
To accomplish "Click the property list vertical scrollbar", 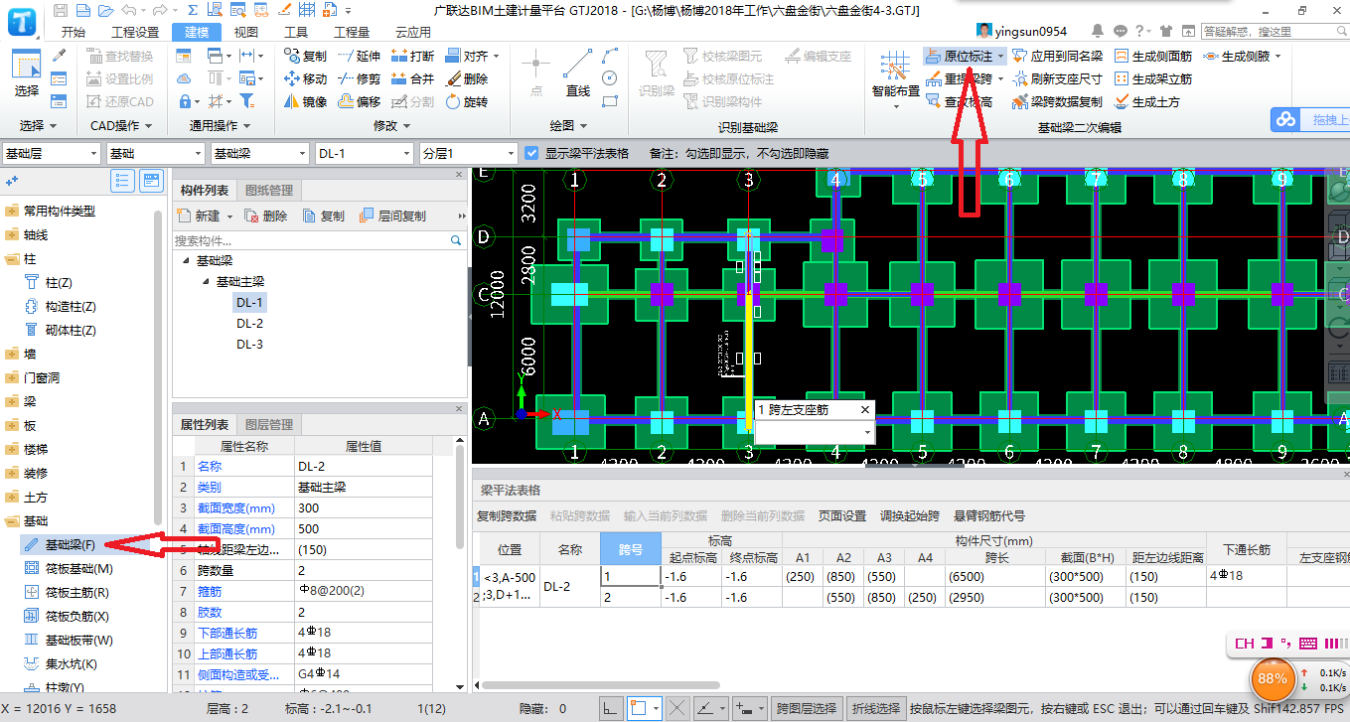I will 460,497.
